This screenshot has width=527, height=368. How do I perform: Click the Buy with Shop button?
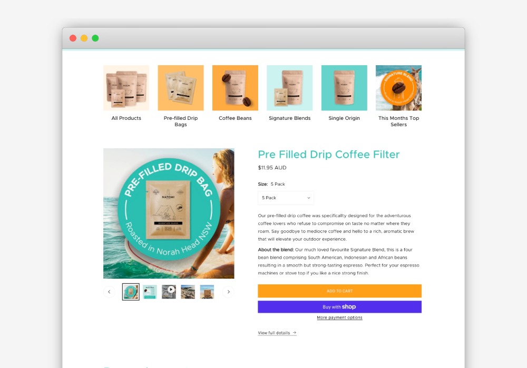[x=340, y=306]
